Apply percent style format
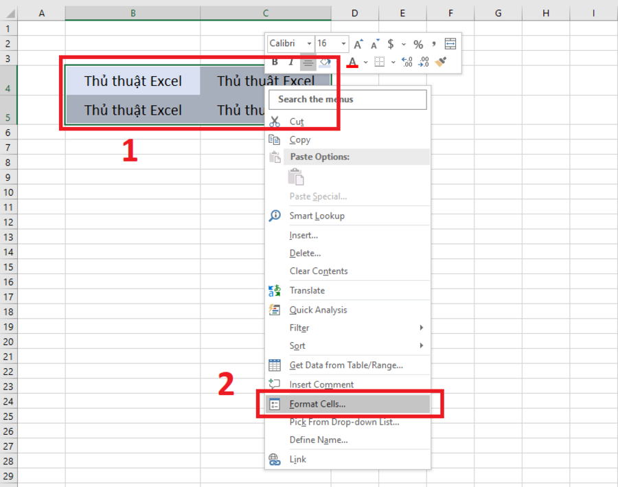This screenshot has height=487, width=618. pyautogui.click(x=418, y=44)
